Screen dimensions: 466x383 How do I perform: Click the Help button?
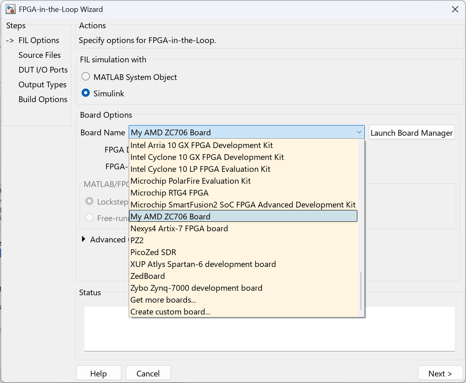pos(98,374)
